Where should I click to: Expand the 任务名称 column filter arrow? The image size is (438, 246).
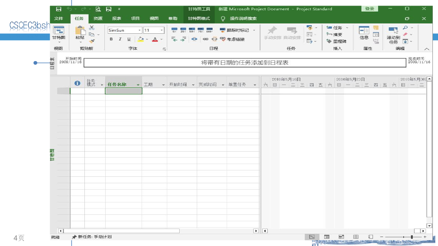[138, 85]
